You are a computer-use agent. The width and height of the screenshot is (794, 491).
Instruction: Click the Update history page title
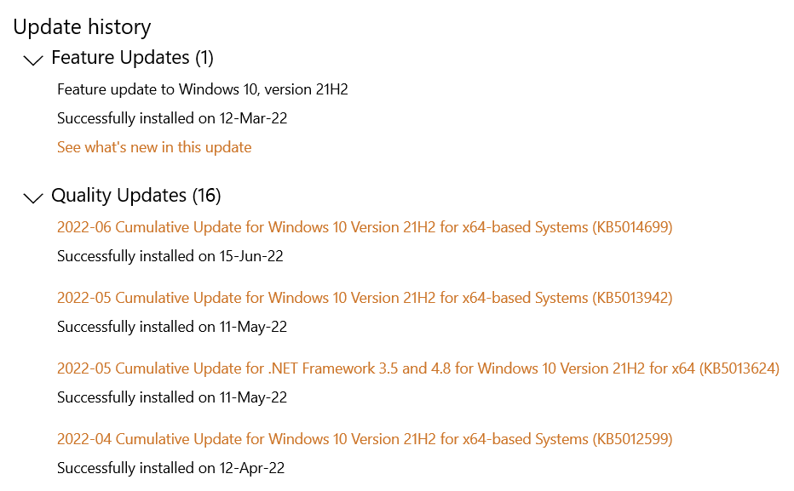[82, 27]
